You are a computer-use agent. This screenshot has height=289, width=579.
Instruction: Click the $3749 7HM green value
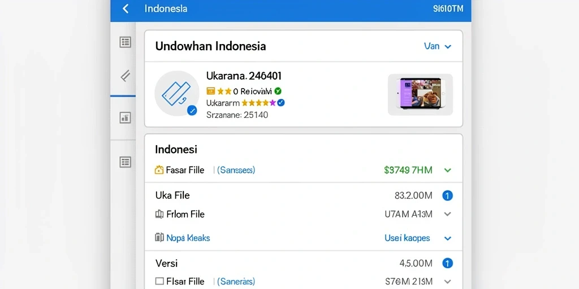pyautogui.click(x=408, y=170)
